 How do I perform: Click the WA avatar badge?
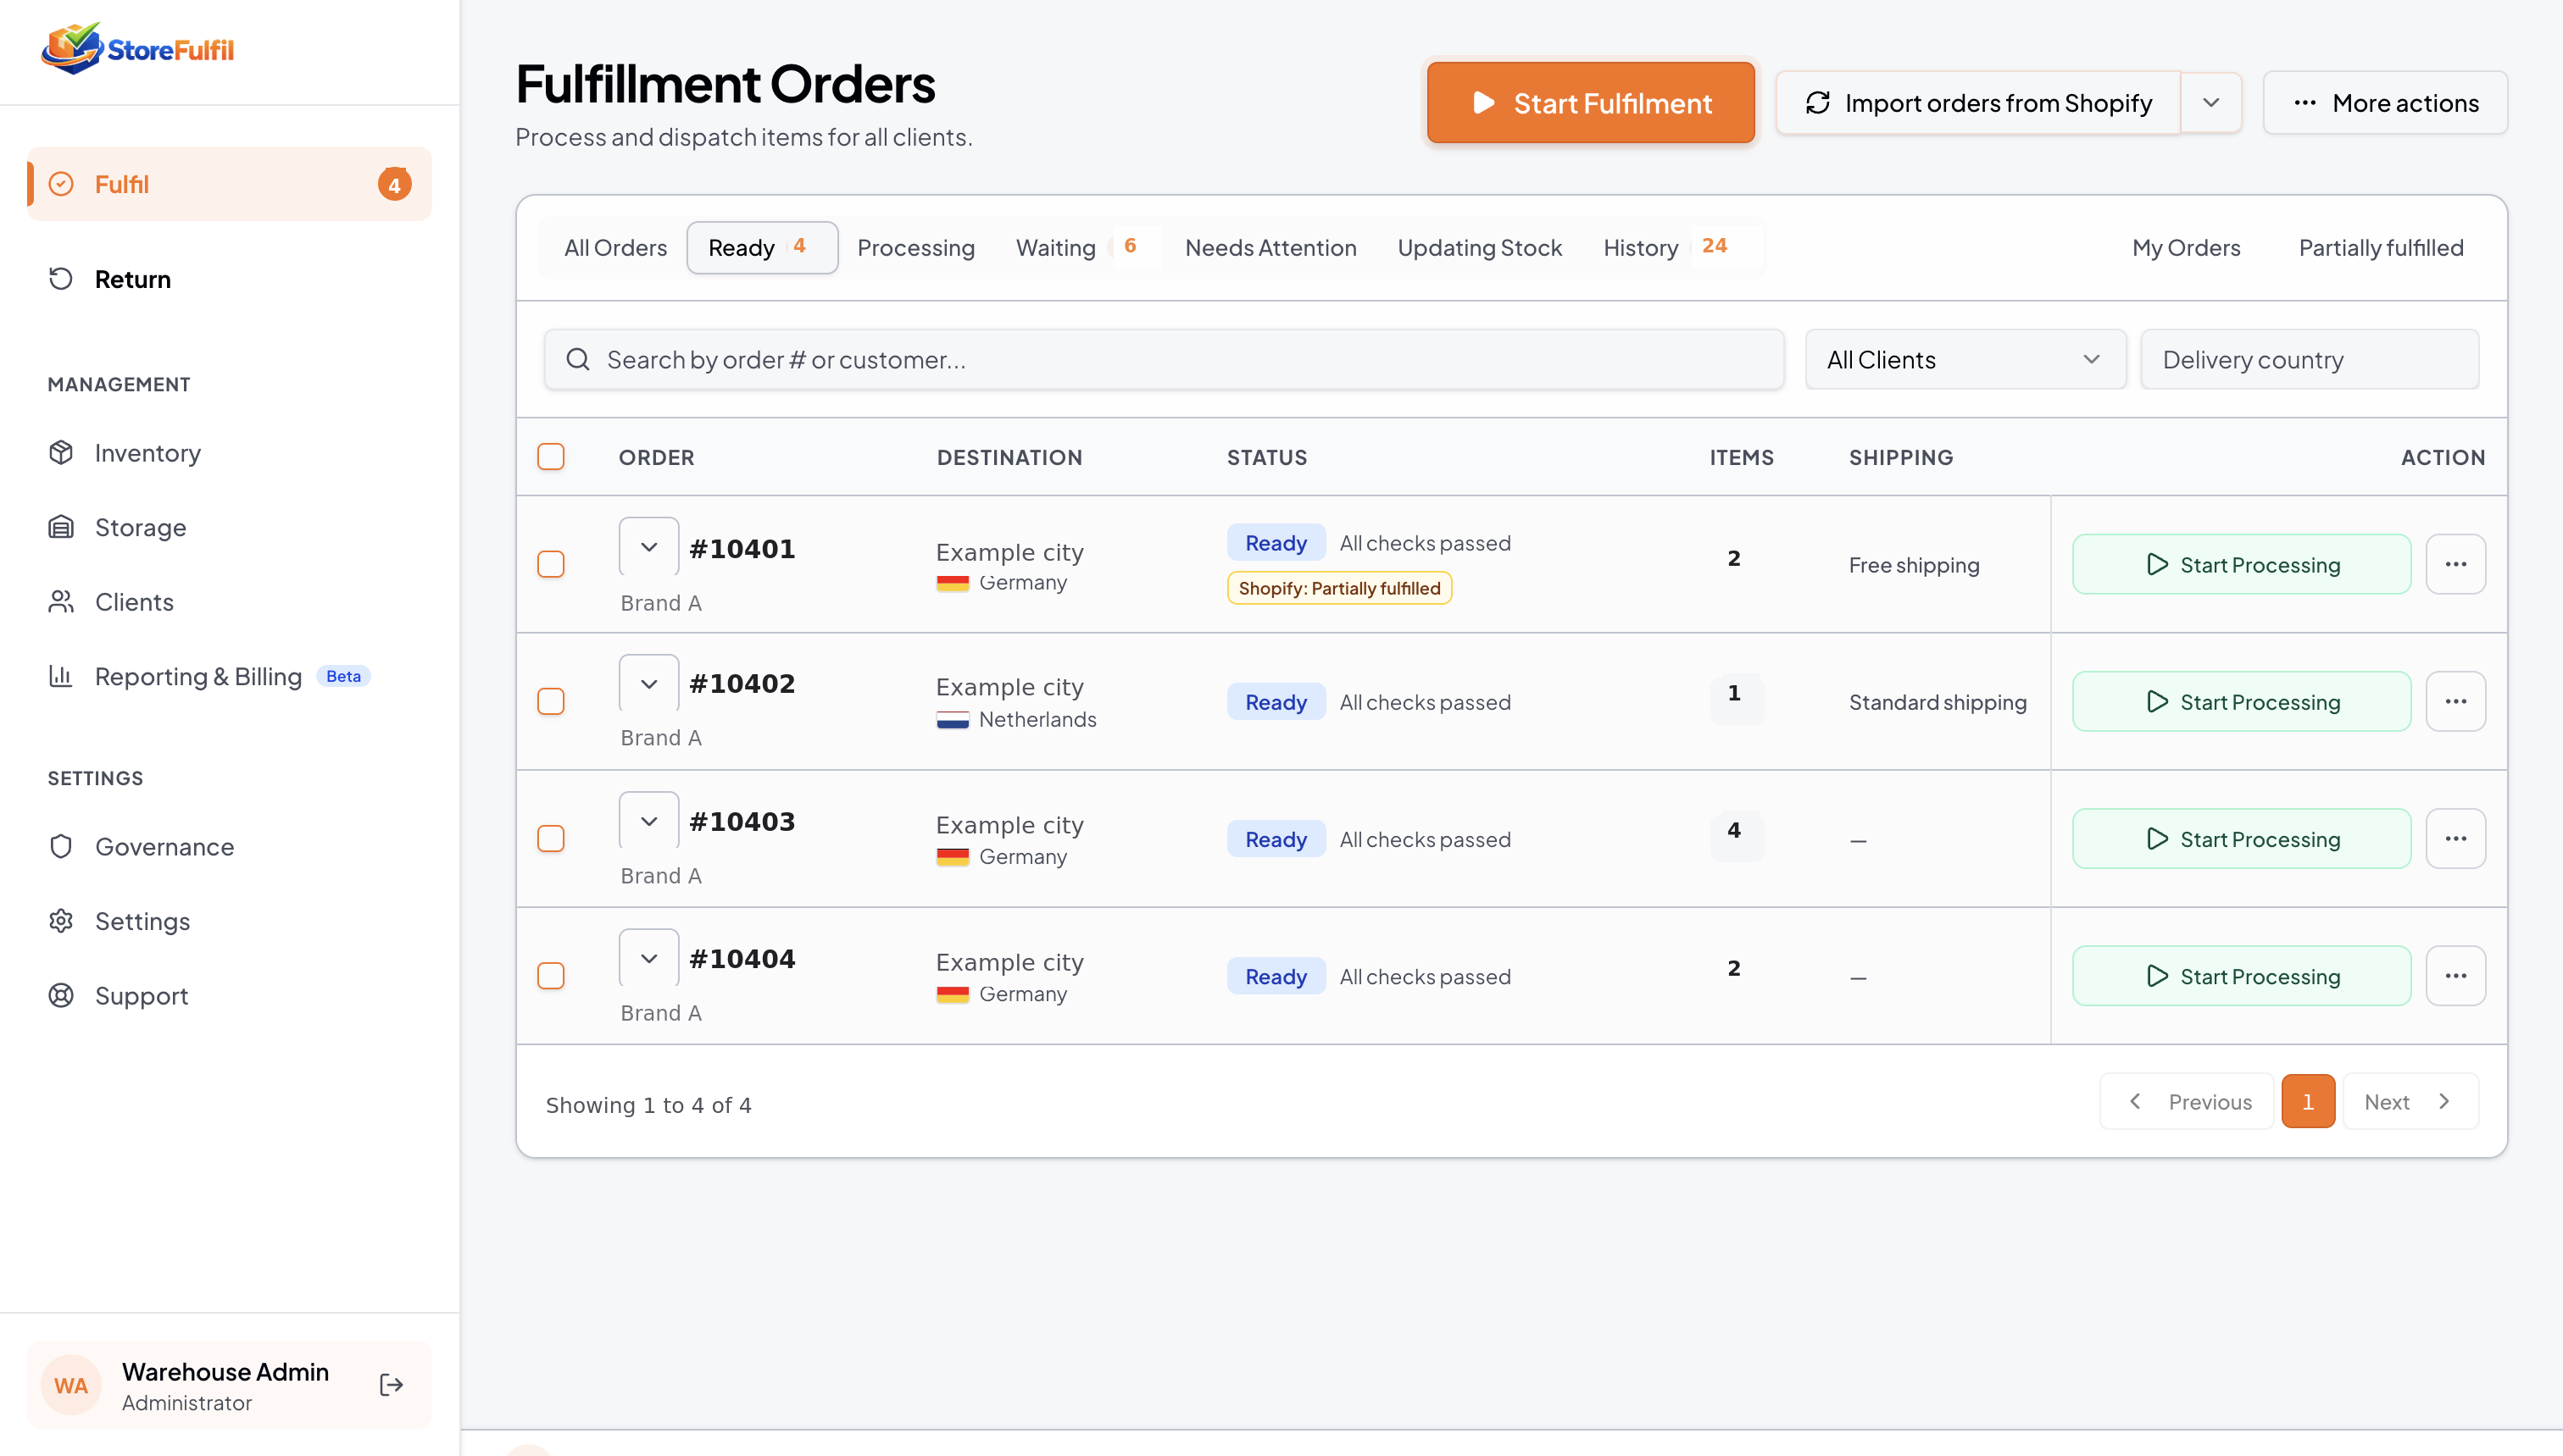[71, 1385]
